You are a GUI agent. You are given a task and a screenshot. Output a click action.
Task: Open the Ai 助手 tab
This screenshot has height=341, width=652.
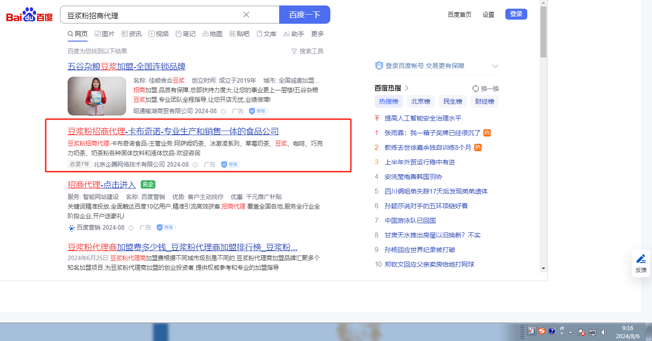pos(294,34)
